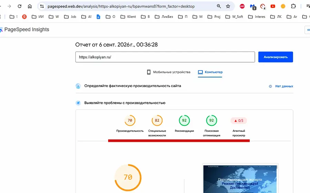Screen dimensions: 310x193
Task: Click the blue Анализировать button
Action: (276, 57)
